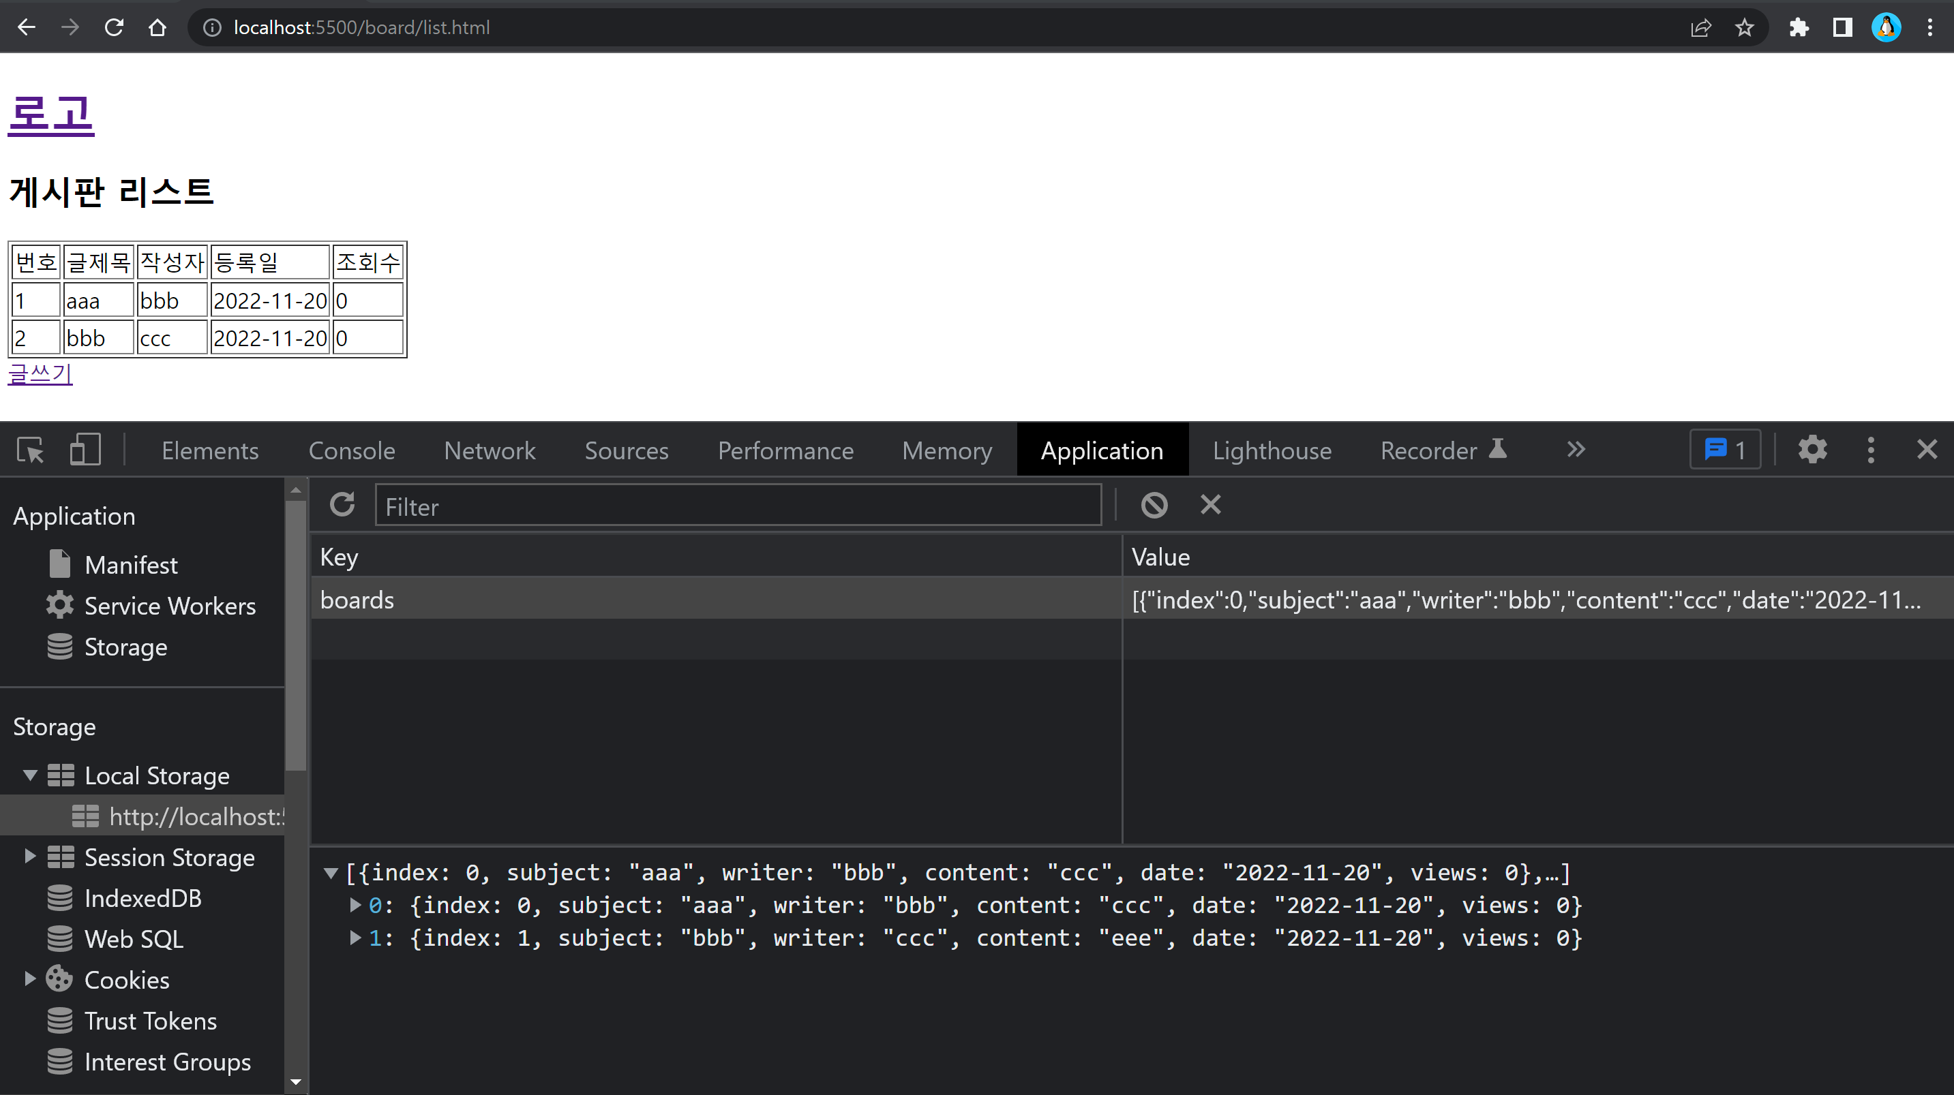Viewport: 1954px width, 1095px height.
Task: Sort storage table by Key column
Action: coord(716,557)
